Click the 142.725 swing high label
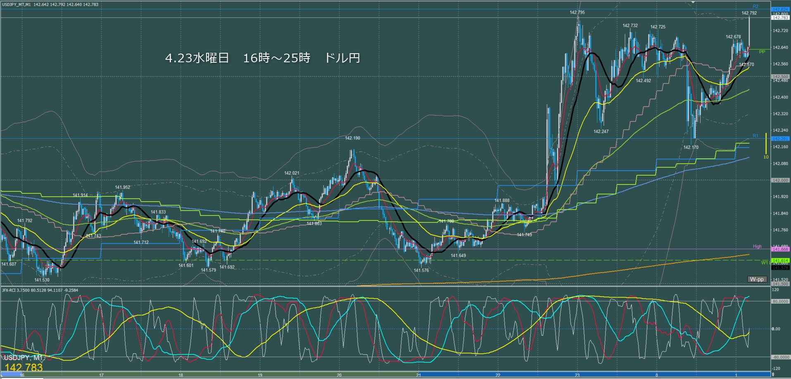Image resolution: width=791 pixels, height=379 pixels. tap(658, 27)
